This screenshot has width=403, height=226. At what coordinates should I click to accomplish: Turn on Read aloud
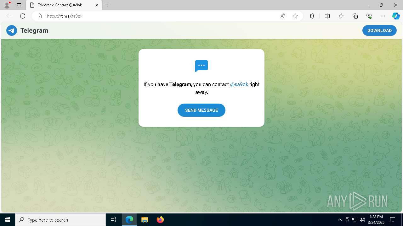tap(283, 16)
